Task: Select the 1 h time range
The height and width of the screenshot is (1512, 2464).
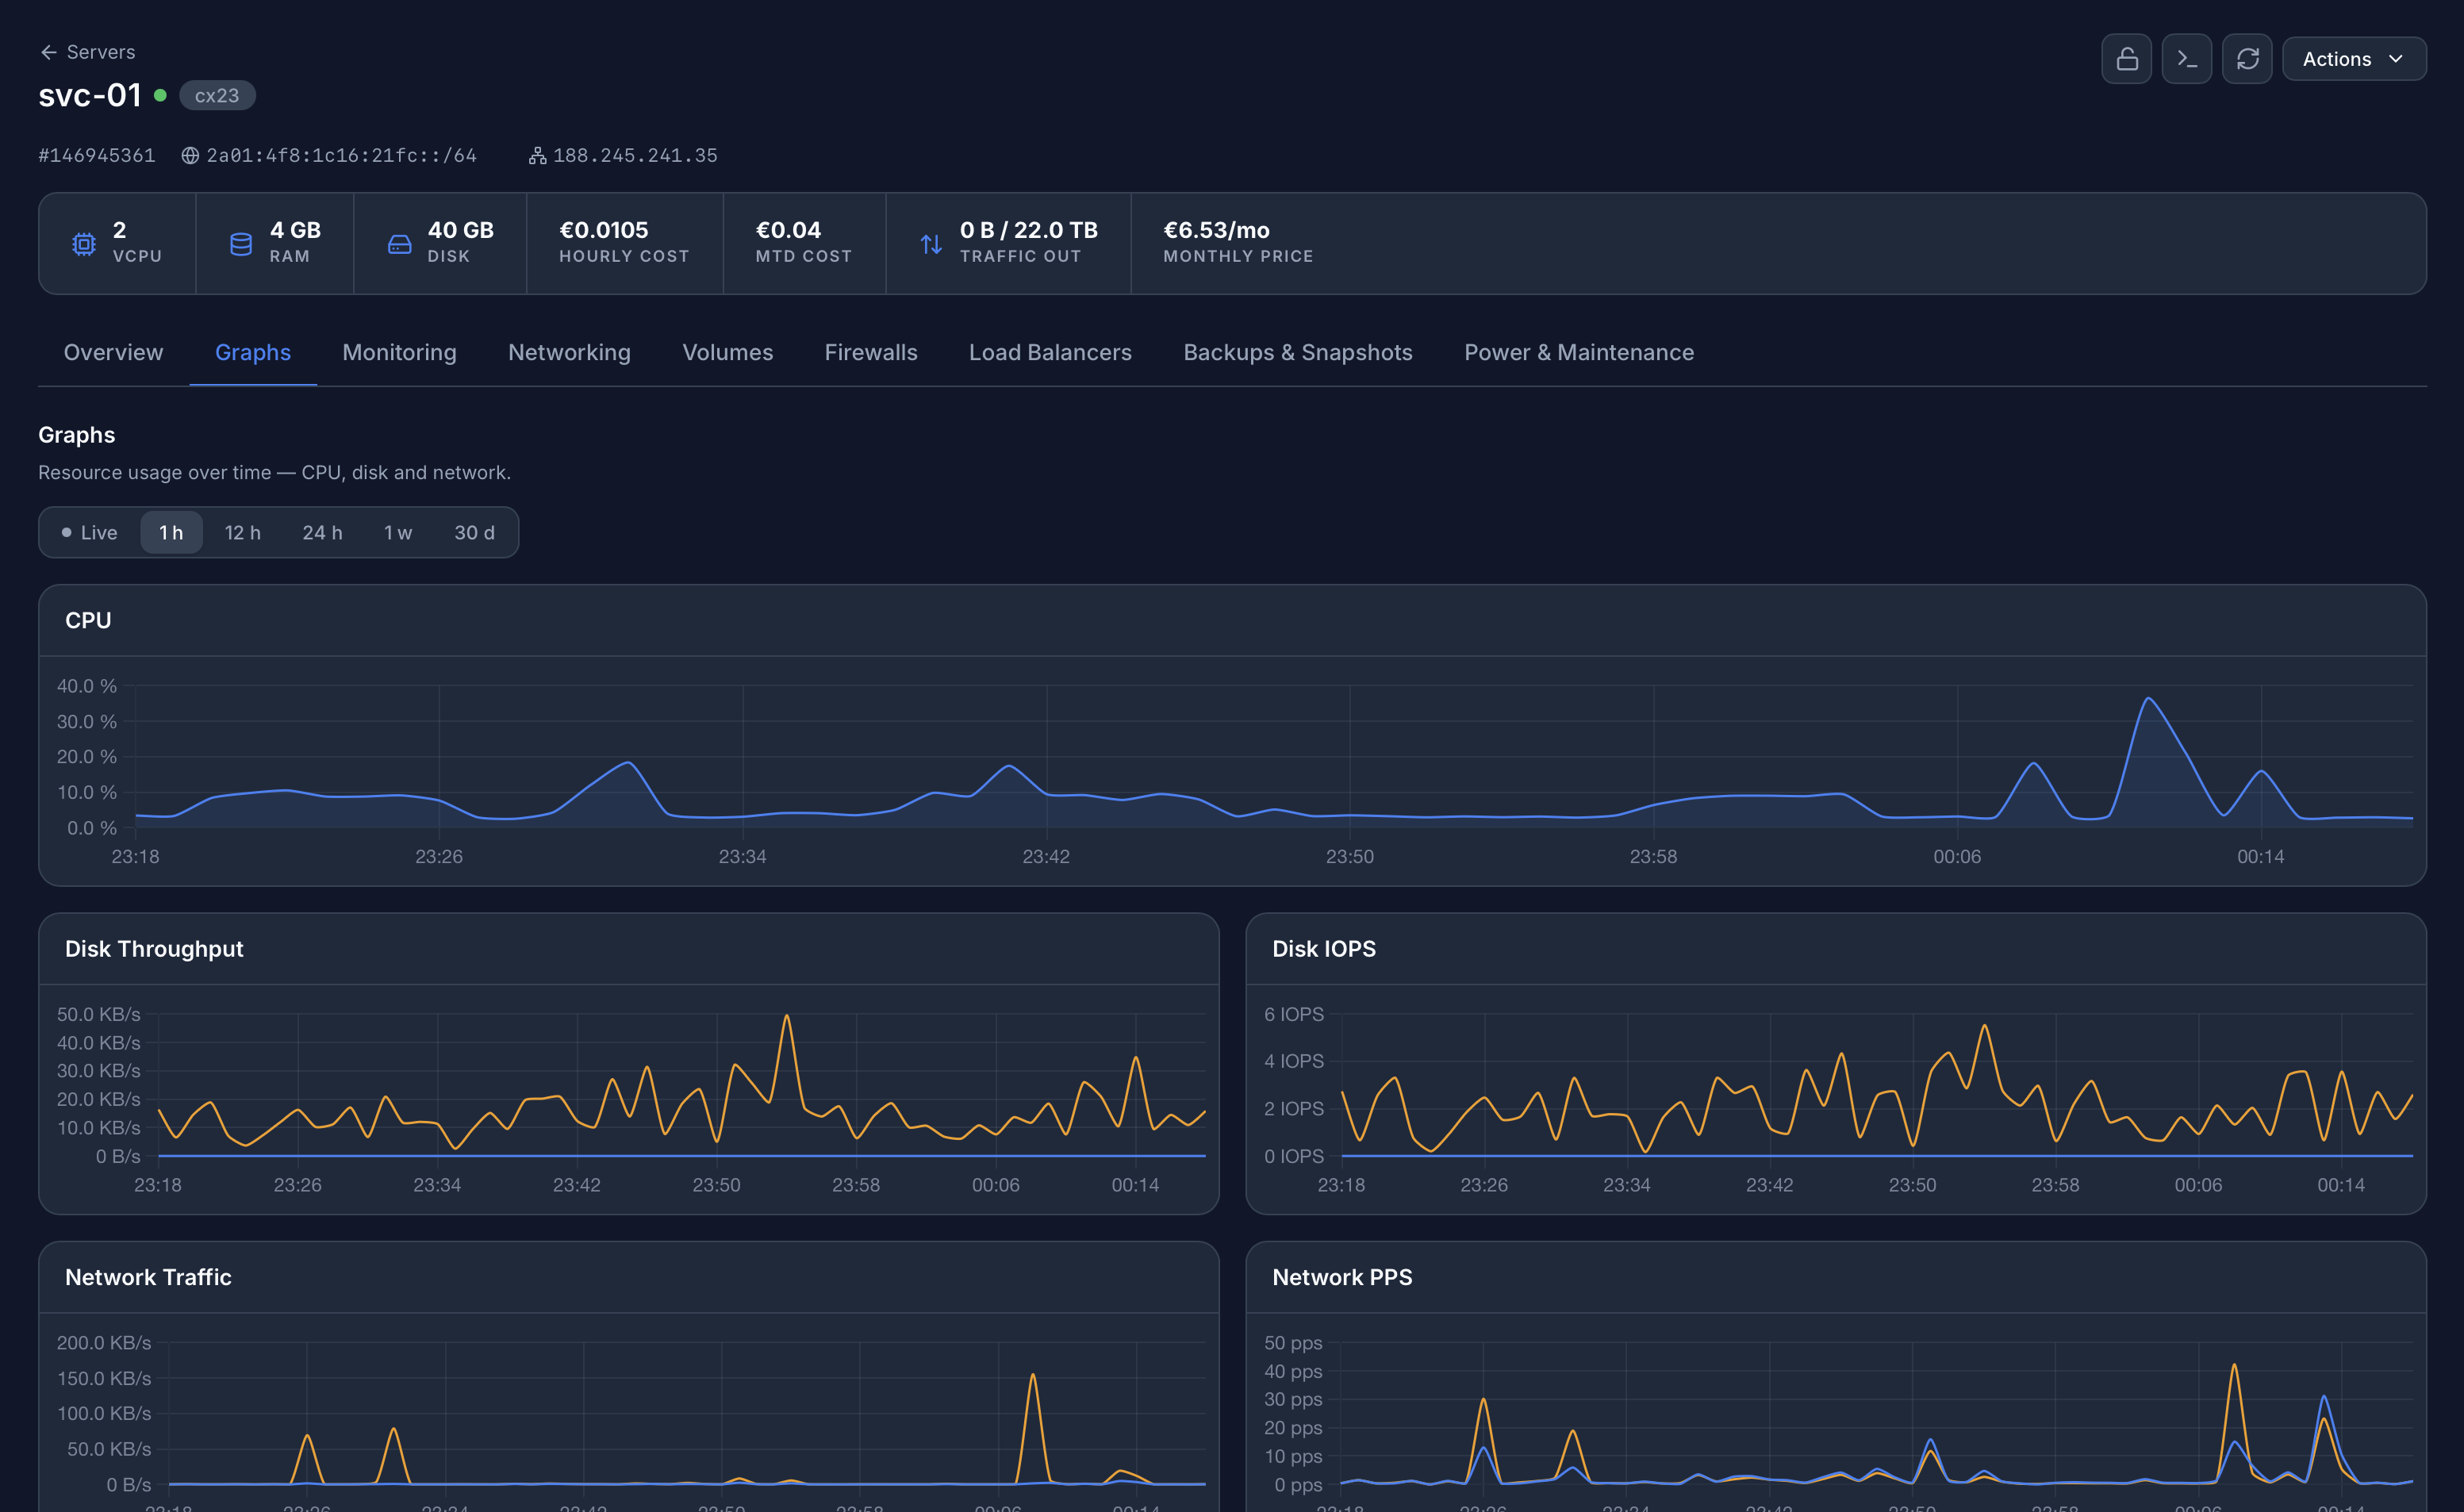Action: pyautogui.click(x=171, y=532)
